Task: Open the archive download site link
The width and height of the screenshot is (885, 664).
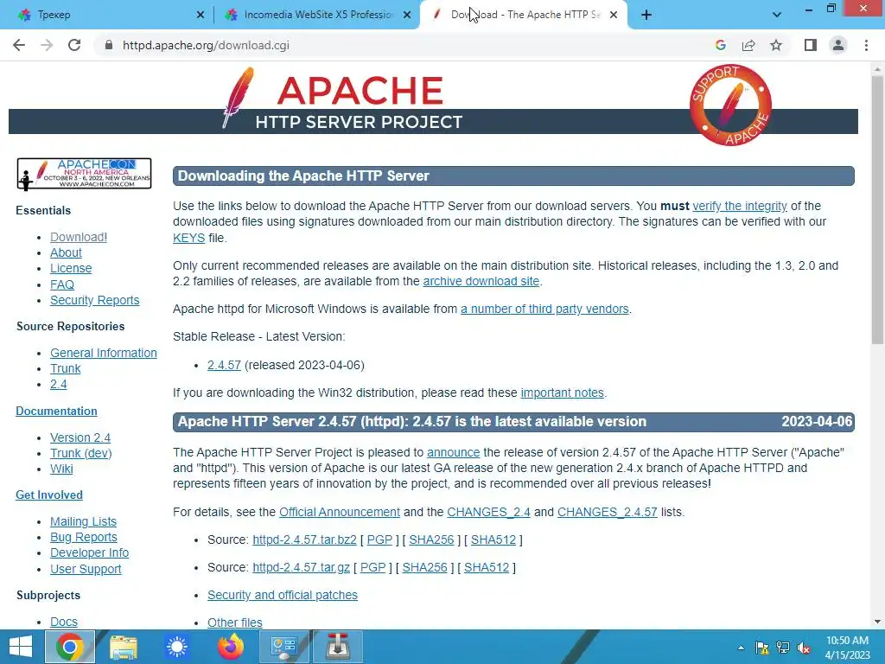Action: [x=481, y=281]
